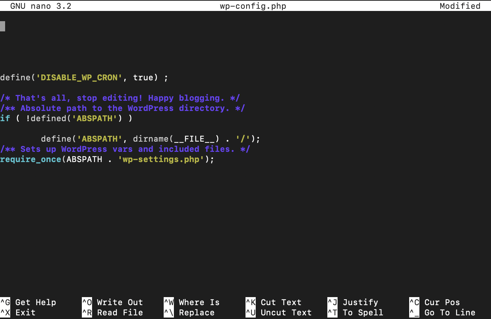Place cursor on dirname(__FILE__) call
This screenshot has height=319, width=491.
coord(176,139)
